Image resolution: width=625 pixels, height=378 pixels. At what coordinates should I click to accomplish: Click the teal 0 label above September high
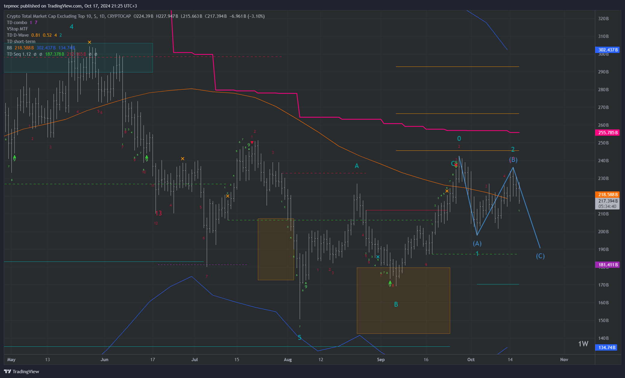459,139
